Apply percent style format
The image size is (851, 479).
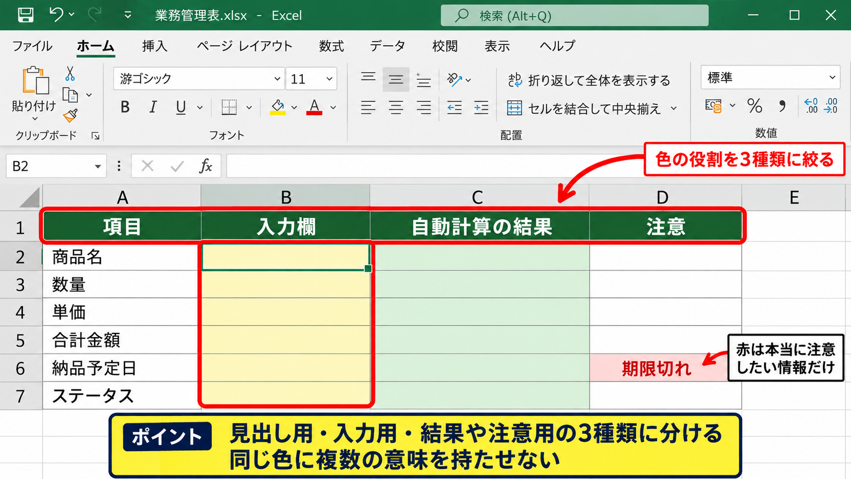click(754, 106)
